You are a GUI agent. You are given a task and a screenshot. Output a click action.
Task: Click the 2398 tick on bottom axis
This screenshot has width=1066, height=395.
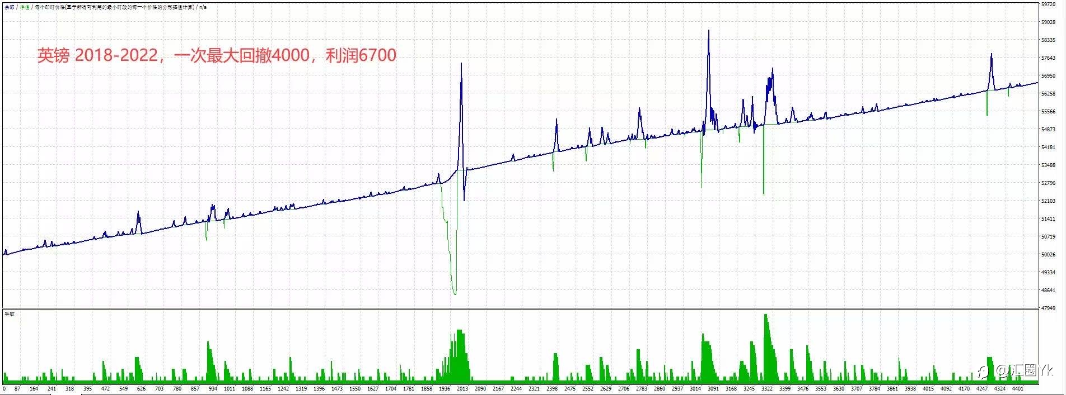[552, 389]
